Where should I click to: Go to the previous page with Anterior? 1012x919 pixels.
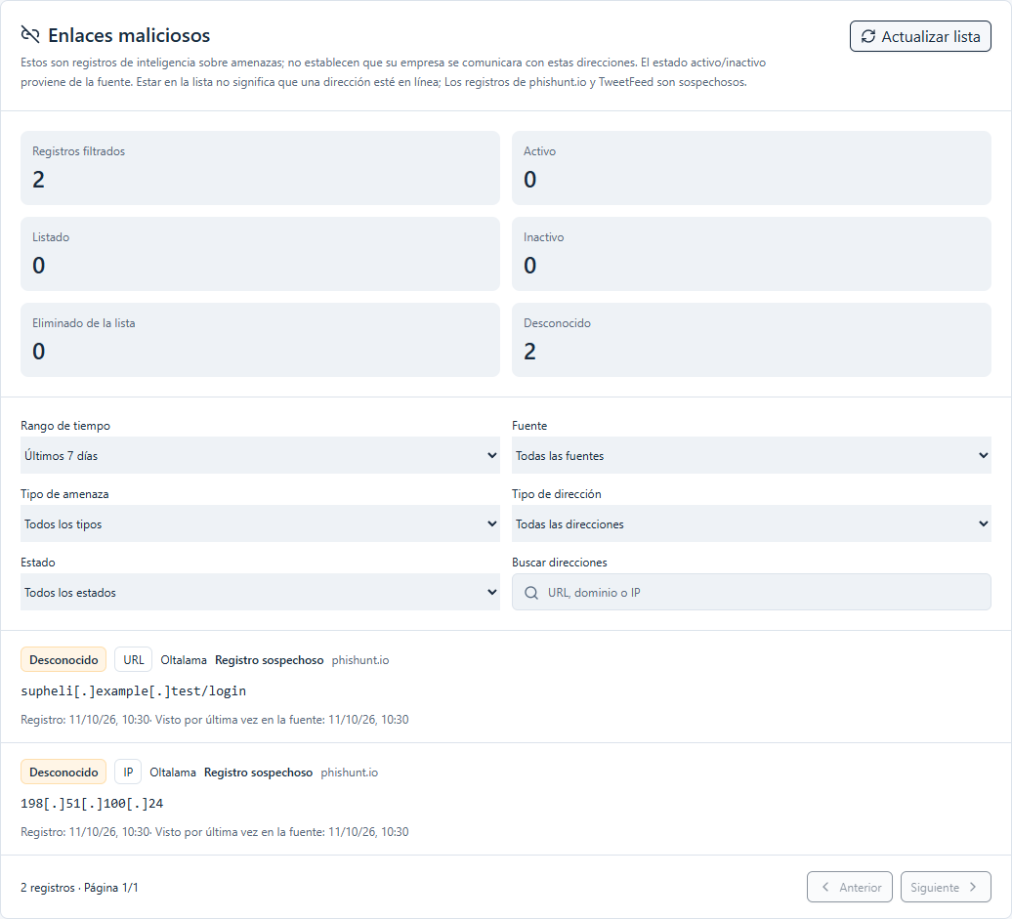coord(850,888)
